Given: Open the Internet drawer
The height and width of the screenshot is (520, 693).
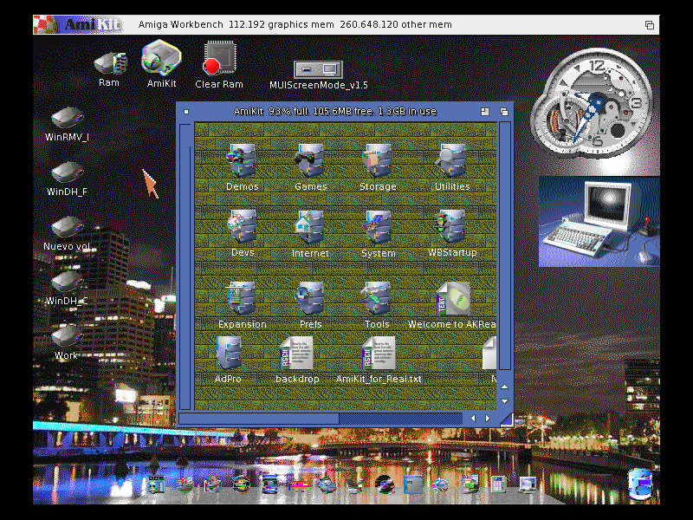Looking at the screenshot, I should click(310, 227).
